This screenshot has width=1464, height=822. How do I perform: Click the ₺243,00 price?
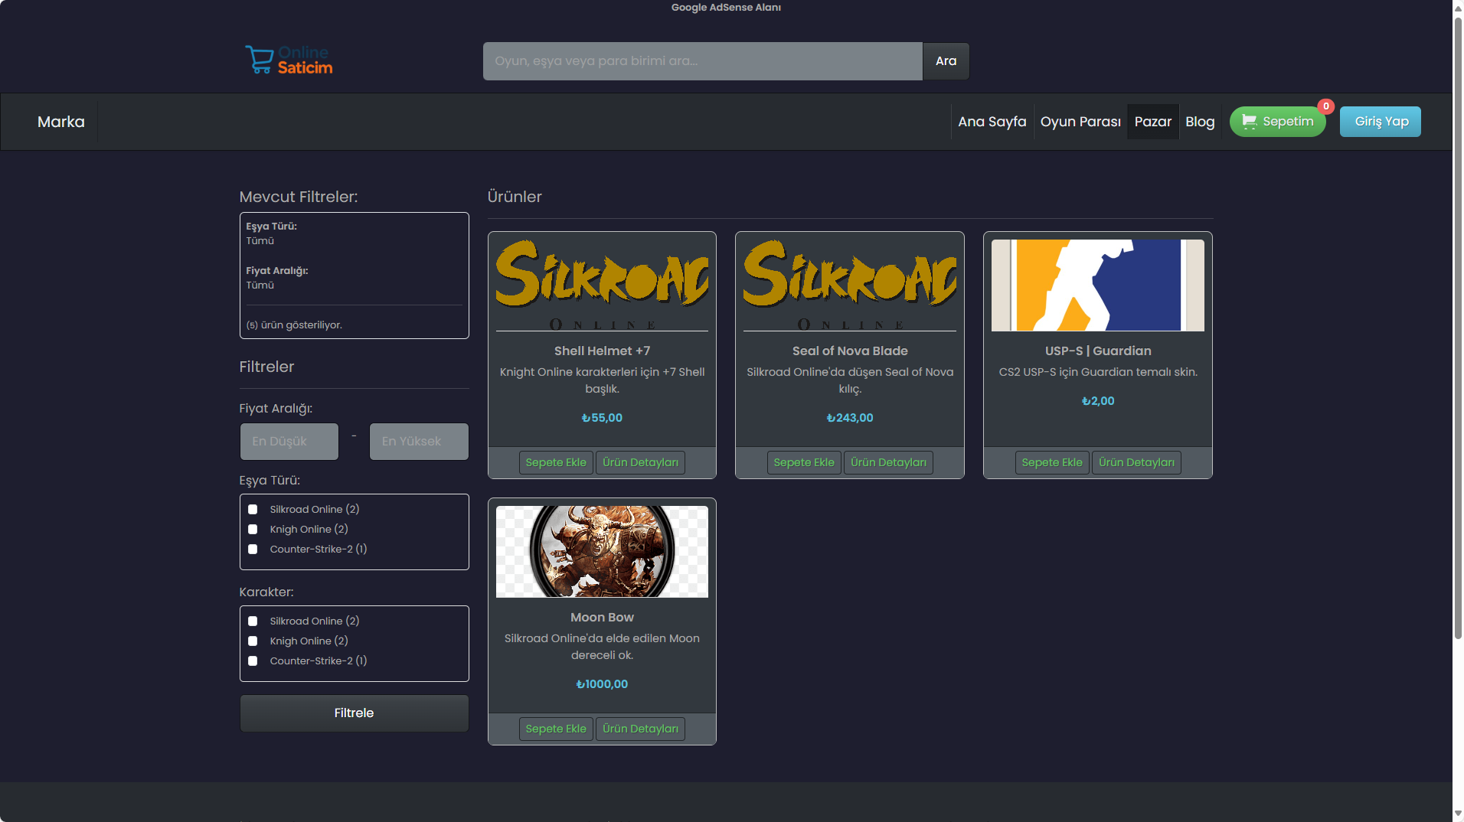point(850,418)
